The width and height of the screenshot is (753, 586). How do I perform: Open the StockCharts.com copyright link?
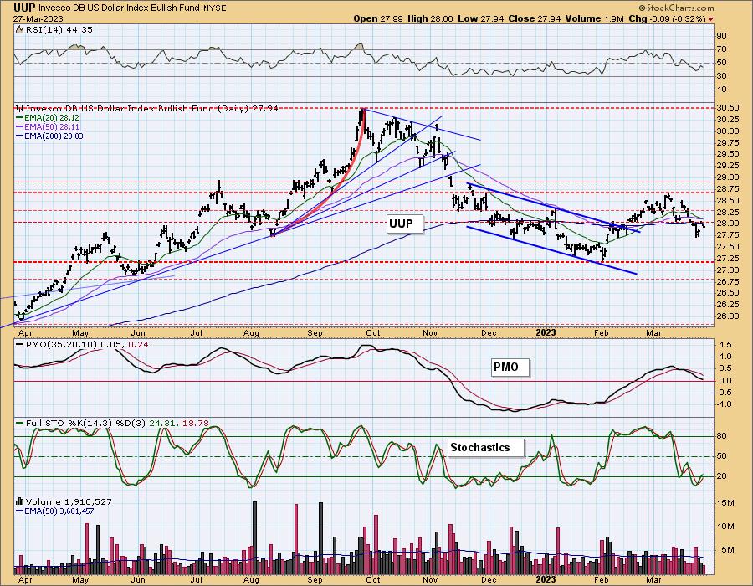(676, 8)
